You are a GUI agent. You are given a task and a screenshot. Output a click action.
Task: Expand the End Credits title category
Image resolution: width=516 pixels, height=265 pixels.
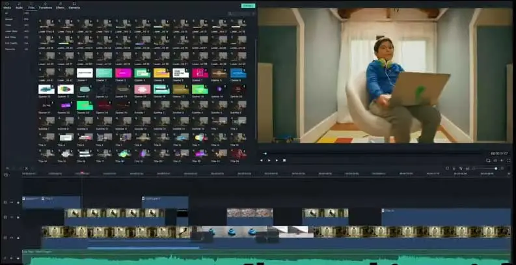pyautogui.click(x=12, y=43)
